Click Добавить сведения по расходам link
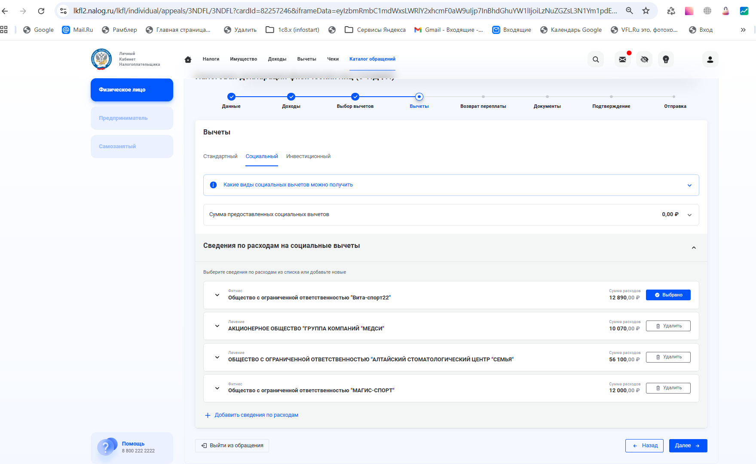Image resolution: width=756 pixels, height=464 pixels. 256,415
